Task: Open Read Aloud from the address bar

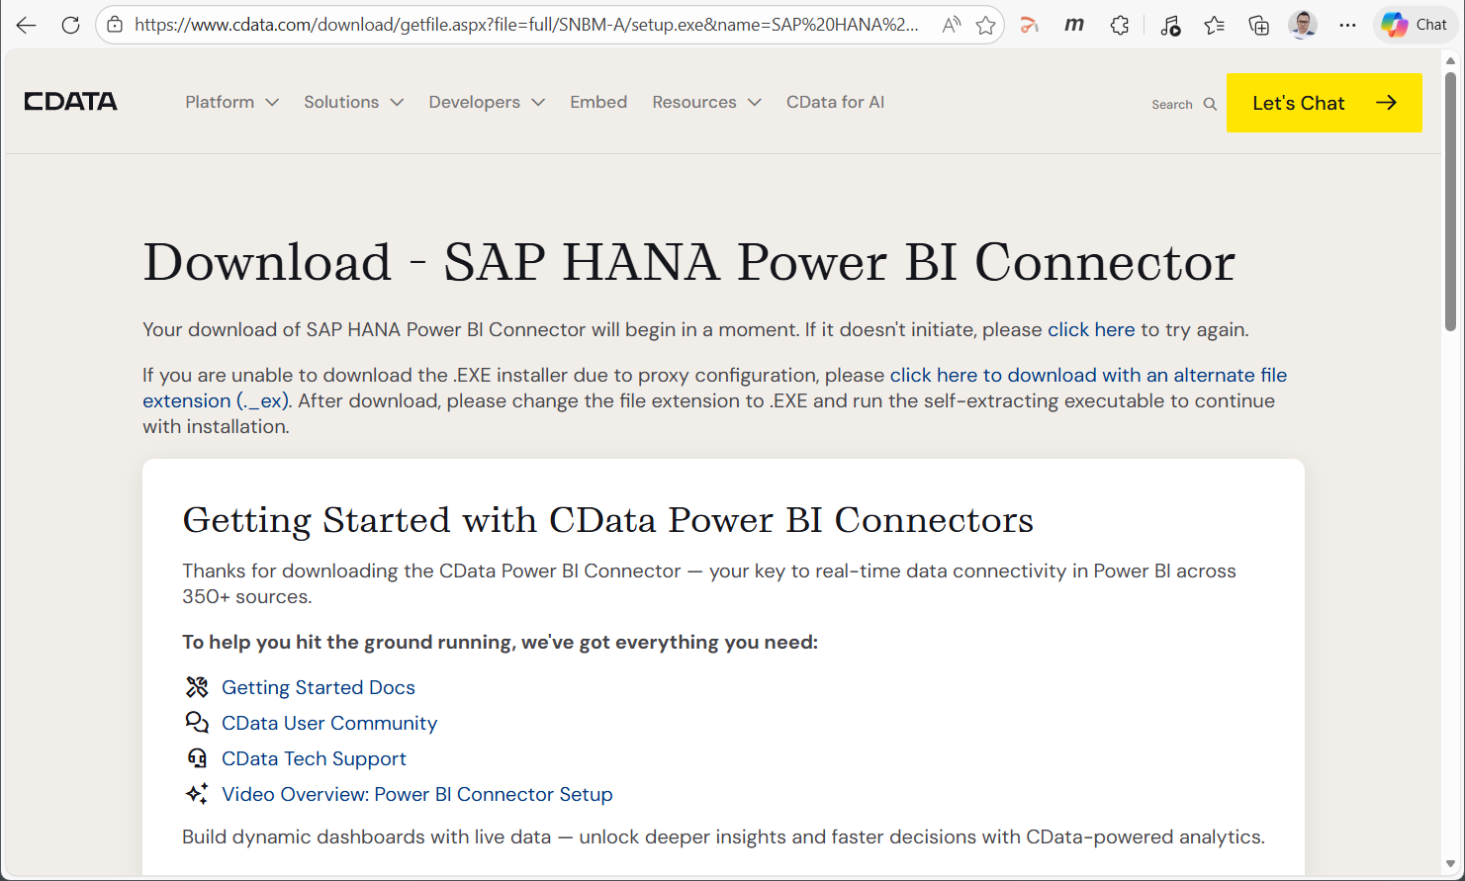Action: click(951, 25)
